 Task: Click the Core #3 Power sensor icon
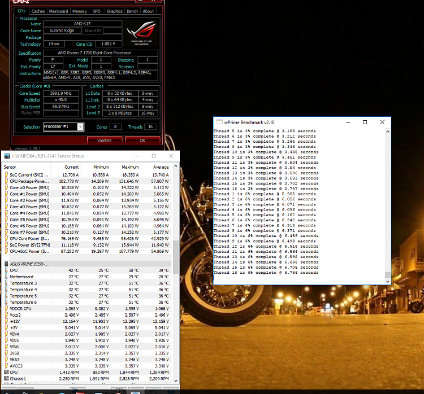pyautogui.click(x=6, y=207)
